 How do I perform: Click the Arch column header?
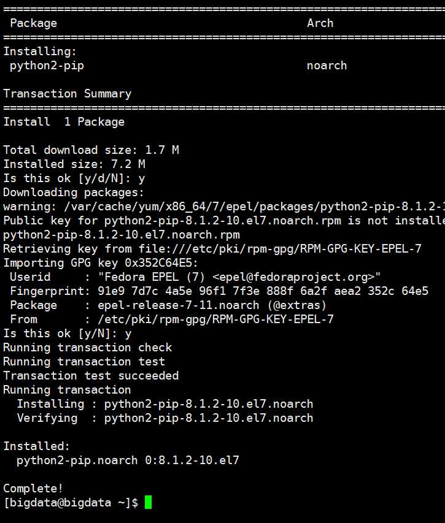[320, 23]
